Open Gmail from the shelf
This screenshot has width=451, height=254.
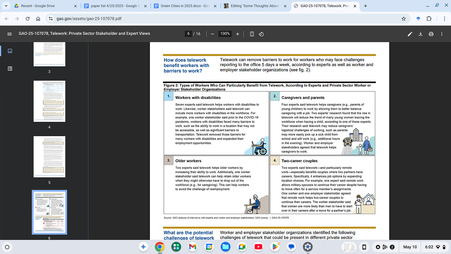click(x=192, y=247)
